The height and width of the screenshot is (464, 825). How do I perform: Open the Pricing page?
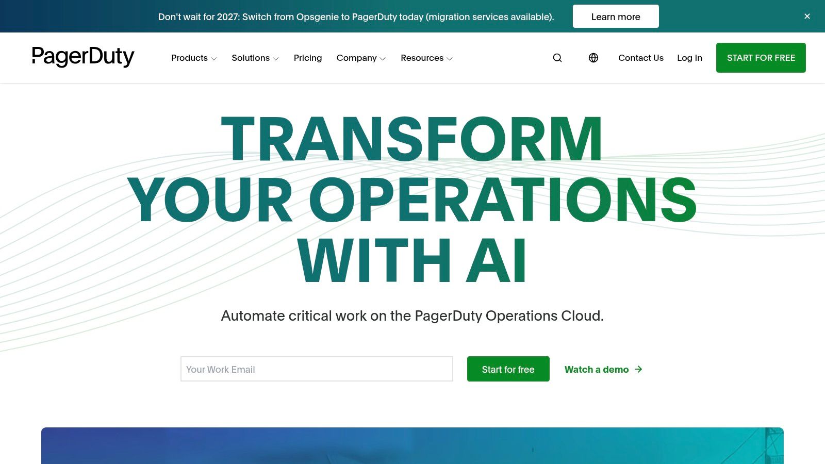pos(308,58)
